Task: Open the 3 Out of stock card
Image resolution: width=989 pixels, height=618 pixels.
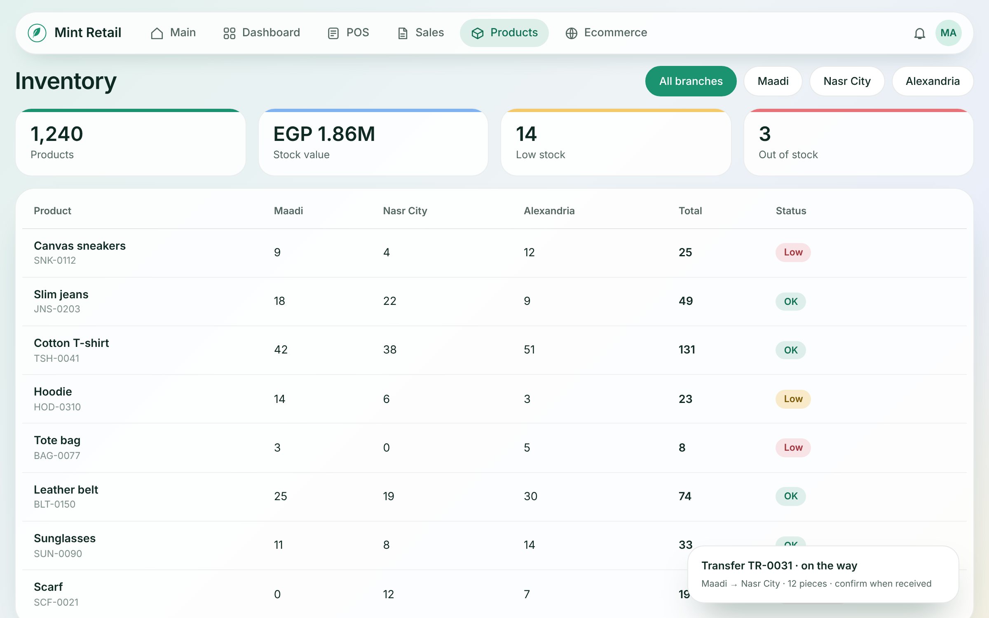Action: coord(859,142)
